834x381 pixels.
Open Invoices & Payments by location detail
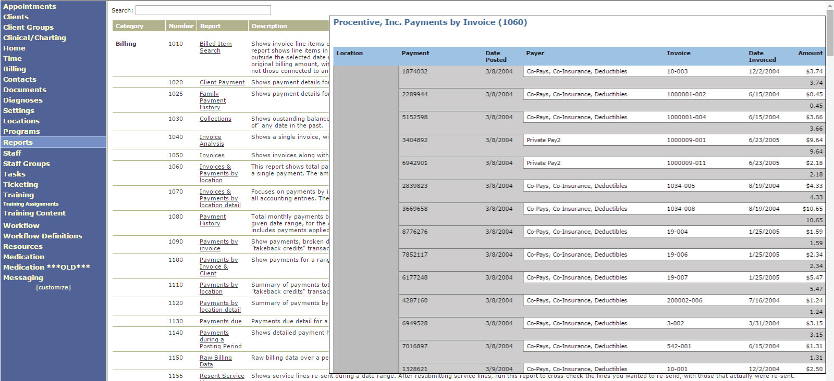tap(220, 198)
